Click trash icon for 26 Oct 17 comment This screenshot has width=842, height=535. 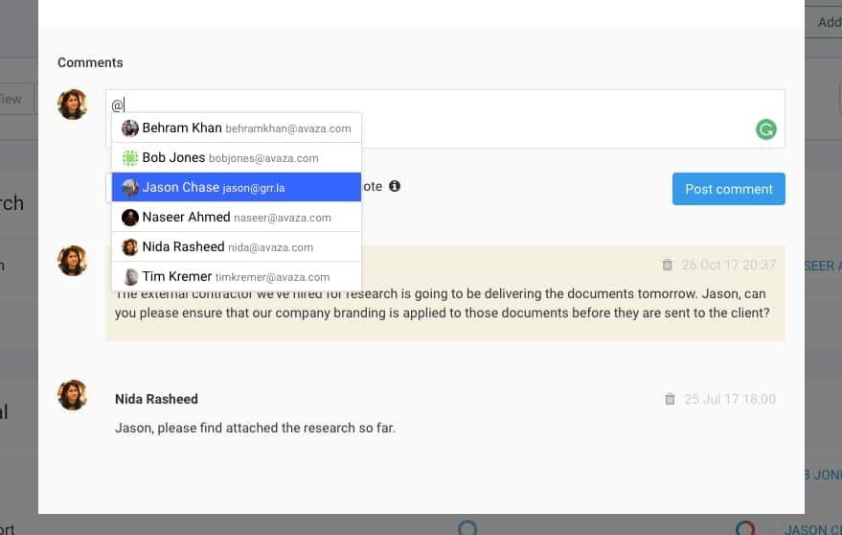click(x=669, y=265)
